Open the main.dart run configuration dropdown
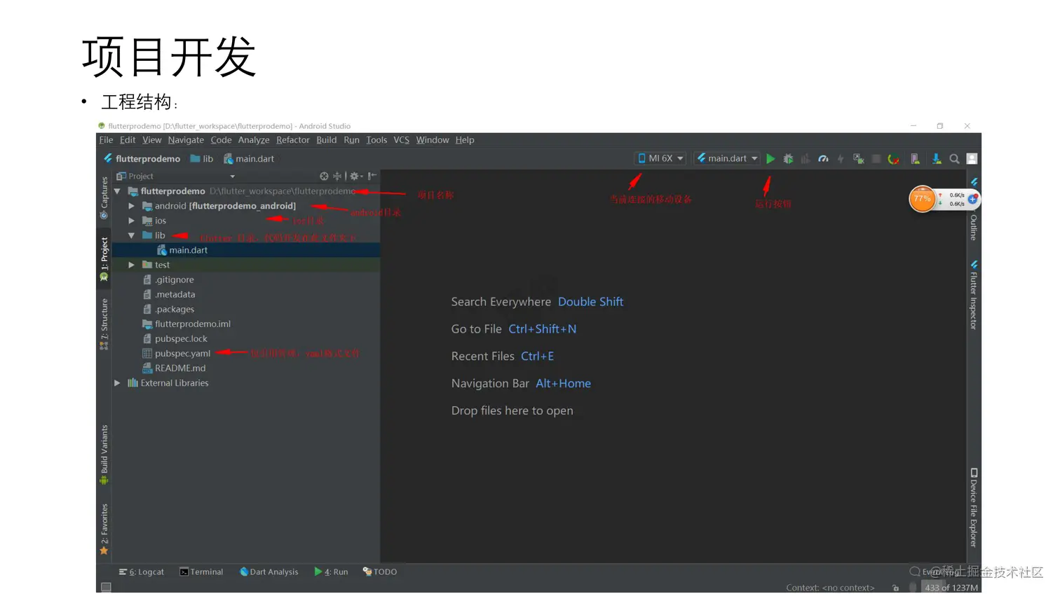Image resolution: width=1060 pixels, height=596 pixels. click(x=726, y=158)
